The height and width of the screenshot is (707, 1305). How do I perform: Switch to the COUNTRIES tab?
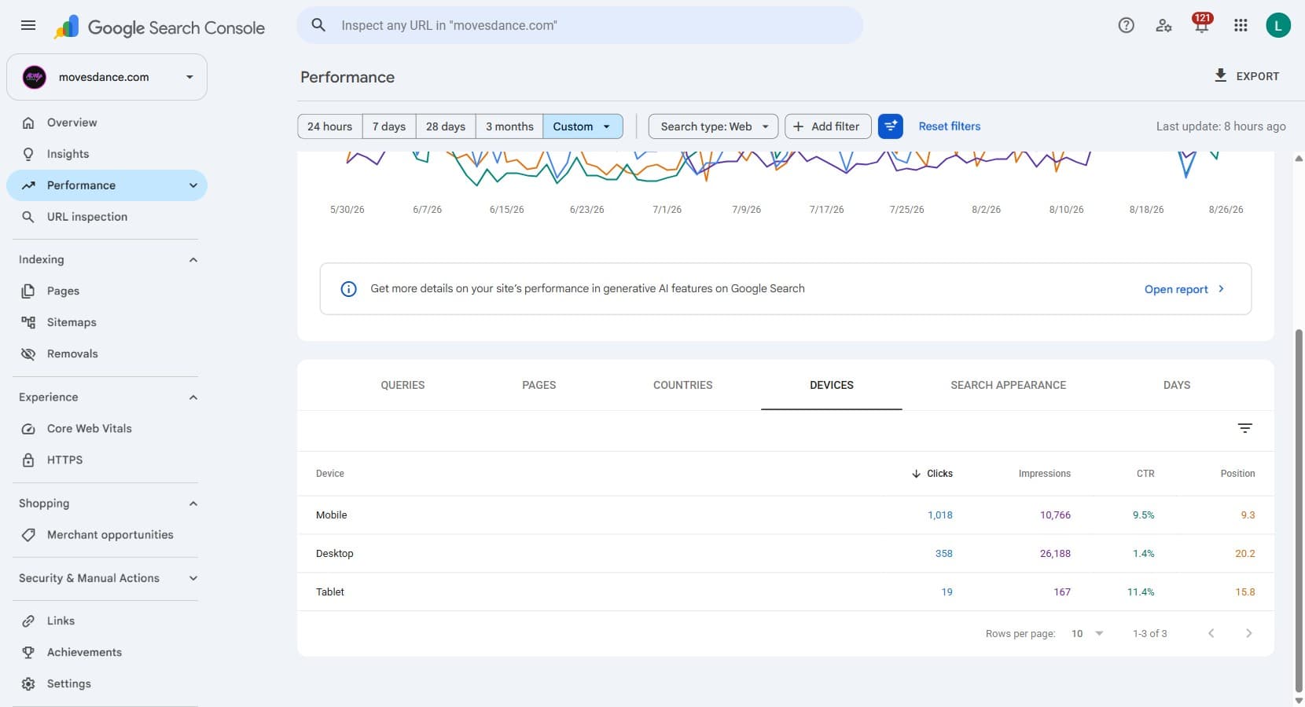coord(683,385)
